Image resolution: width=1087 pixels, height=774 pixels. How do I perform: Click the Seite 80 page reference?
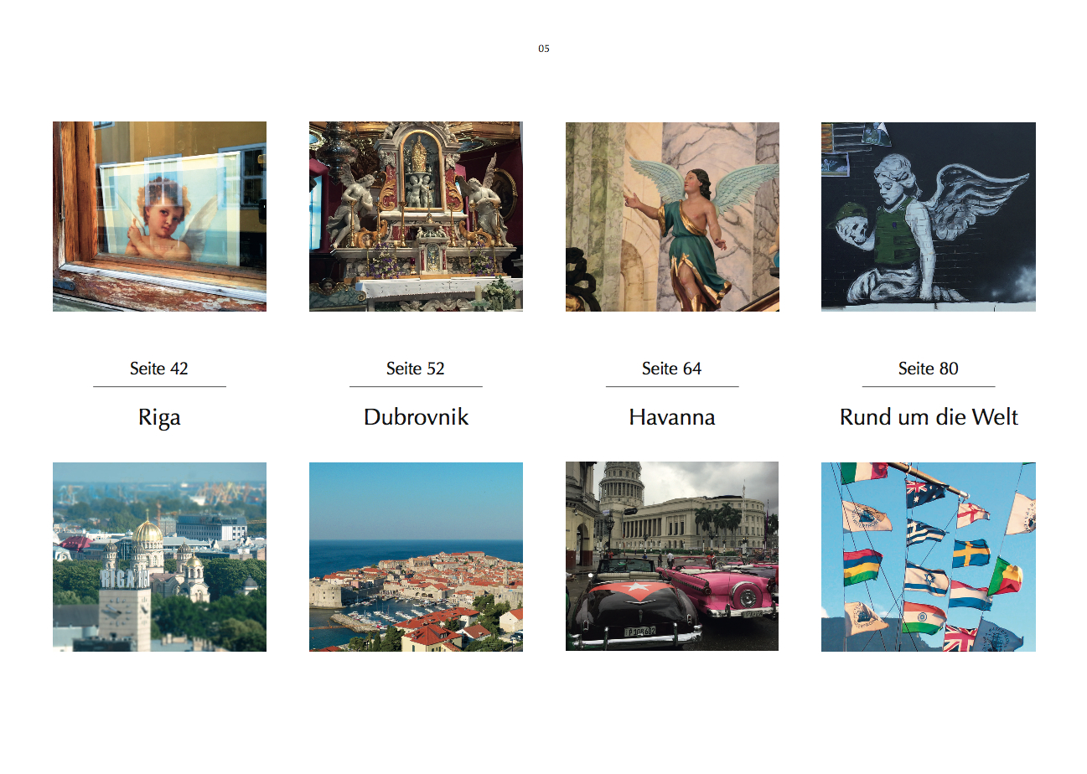pyautogui.click(x=929, y=369)
